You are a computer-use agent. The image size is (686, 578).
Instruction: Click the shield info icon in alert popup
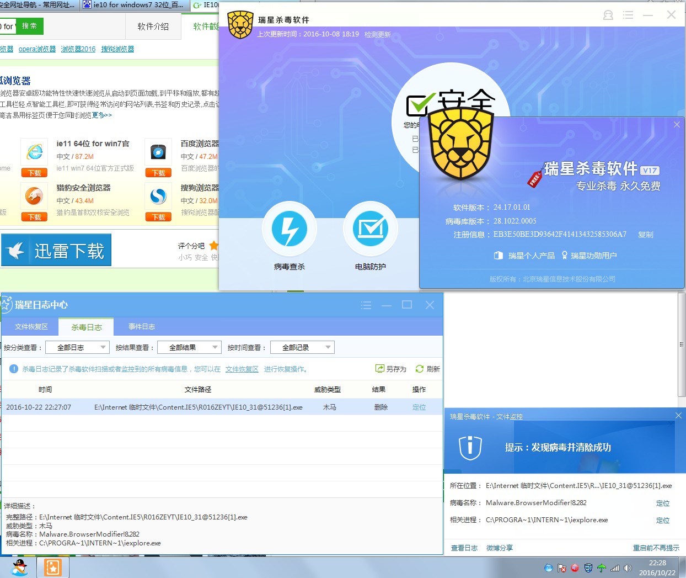click(x=470, y=447)
